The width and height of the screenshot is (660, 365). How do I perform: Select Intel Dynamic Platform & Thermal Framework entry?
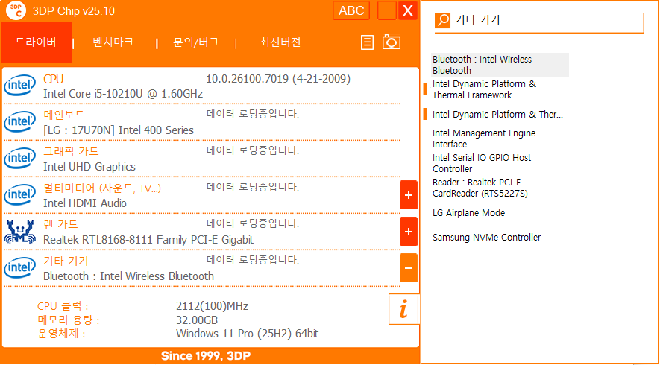point(484,89)
